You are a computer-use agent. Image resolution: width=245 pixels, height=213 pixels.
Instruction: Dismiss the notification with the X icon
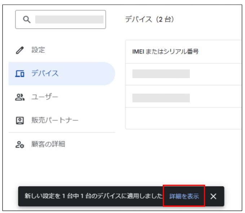point(213,196)
